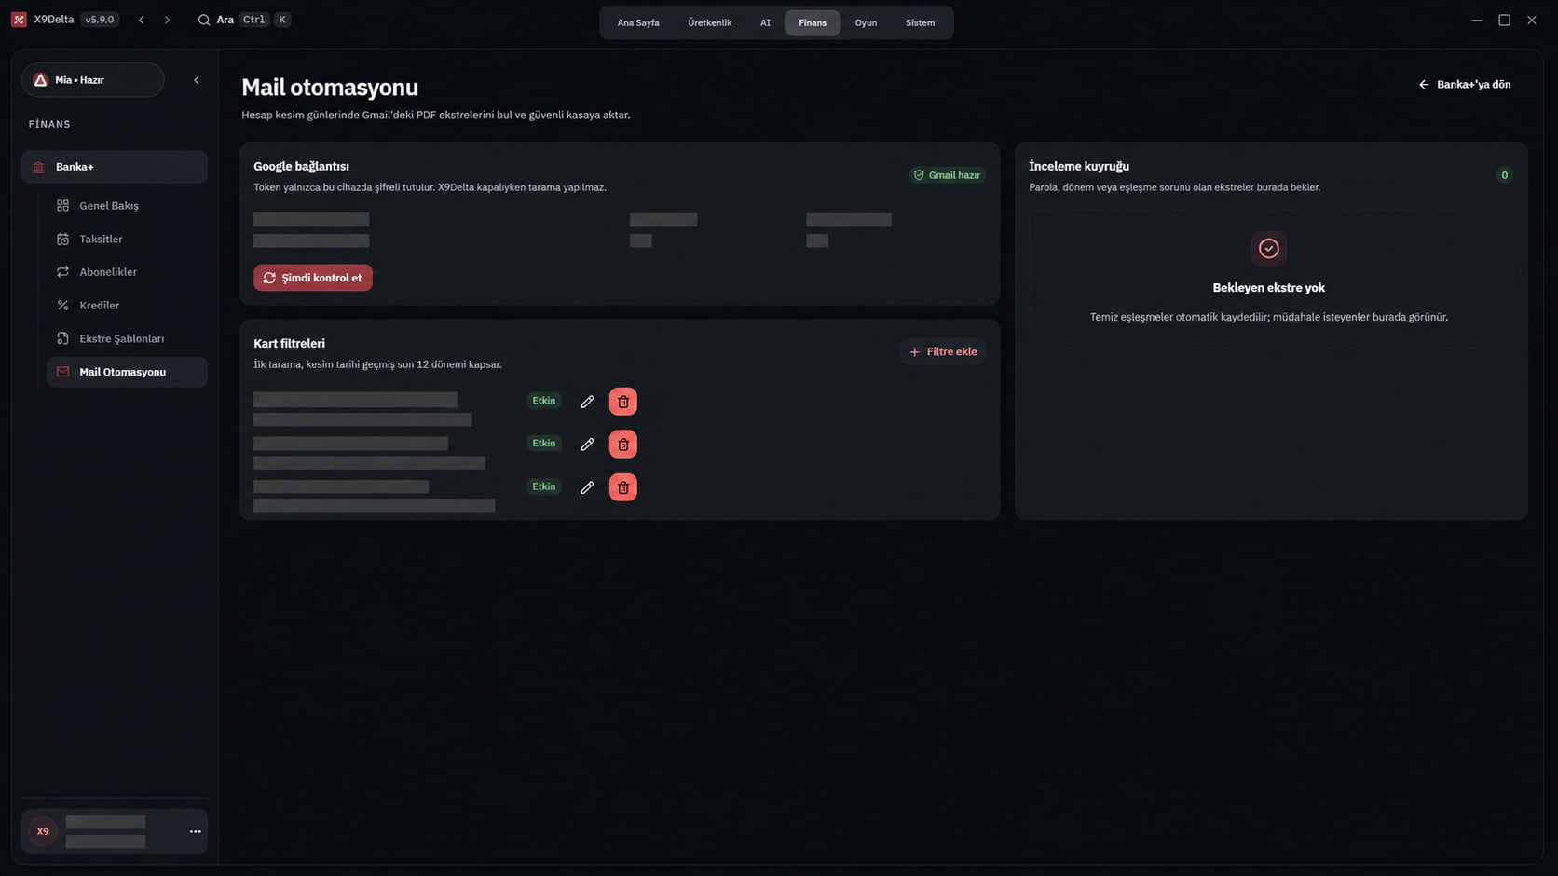
Task: Click the Mia • Hazır status pill
Action: pyautogui.click(x=93, y=80)
